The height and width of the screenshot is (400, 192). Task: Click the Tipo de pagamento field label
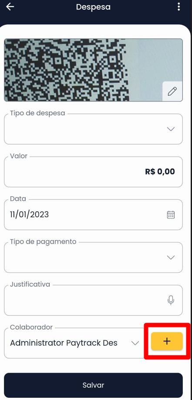click(x=43, y=242)
